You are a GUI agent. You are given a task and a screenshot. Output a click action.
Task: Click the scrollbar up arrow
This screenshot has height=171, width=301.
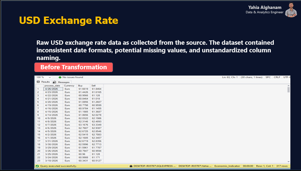[288, 85]
